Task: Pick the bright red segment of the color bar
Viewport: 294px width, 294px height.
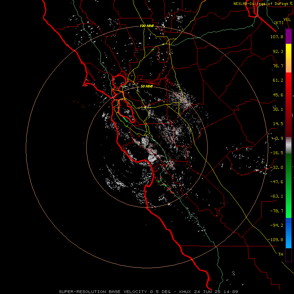Action: (288, 83)
